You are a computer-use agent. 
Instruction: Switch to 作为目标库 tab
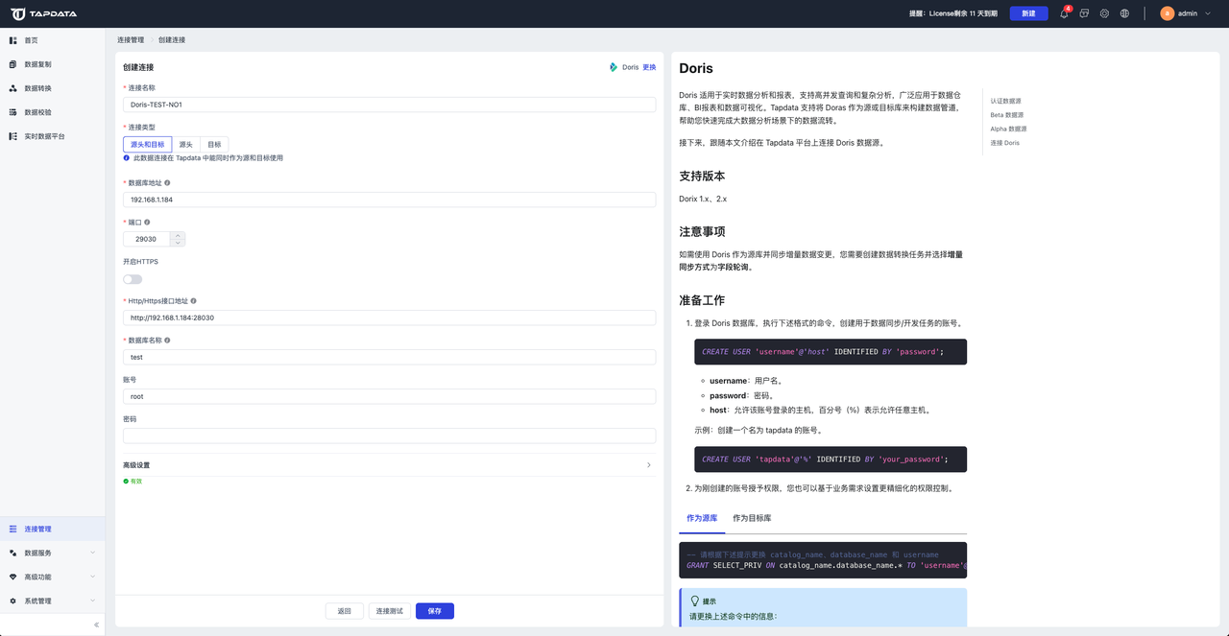tap(752, 518)
